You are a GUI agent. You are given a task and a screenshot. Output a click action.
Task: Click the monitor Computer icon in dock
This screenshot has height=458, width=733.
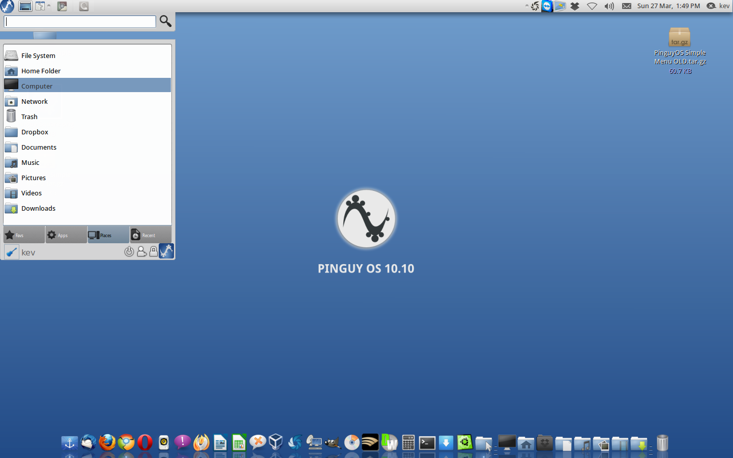click(x=507, y=443)
